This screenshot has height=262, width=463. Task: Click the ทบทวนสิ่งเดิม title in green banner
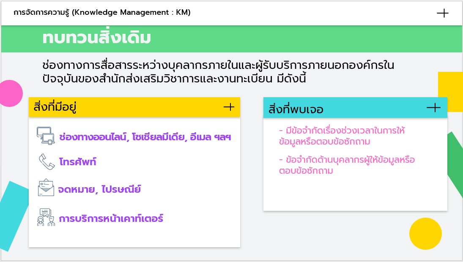click(96, 38)
